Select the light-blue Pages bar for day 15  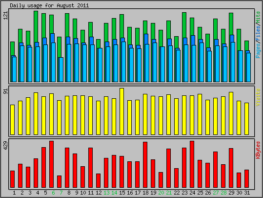point(123,62)
